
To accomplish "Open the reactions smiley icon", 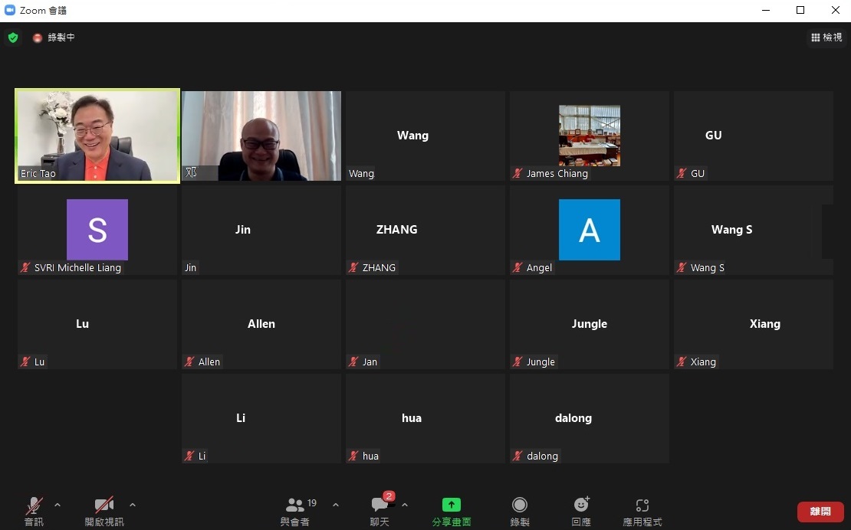I will pyautogui.click(x=581, y=505).
